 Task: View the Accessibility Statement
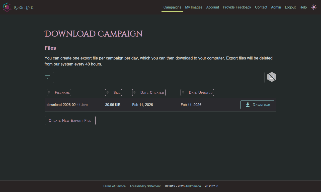click(x=145, y=186)
